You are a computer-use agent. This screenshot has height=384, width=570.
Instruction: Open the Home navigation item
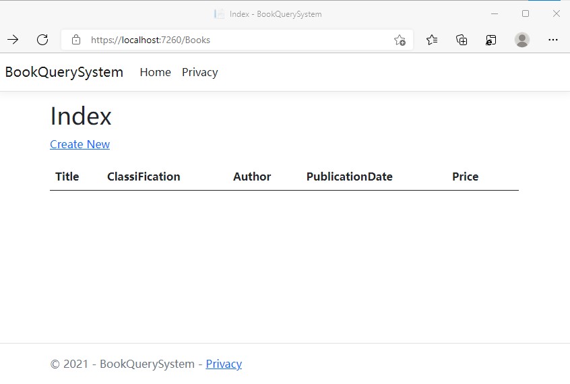coord(155,72)
